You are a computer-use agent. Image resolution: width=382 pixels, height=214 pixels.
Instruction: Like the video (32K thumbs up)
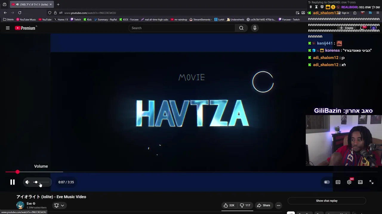coord(229,205)
